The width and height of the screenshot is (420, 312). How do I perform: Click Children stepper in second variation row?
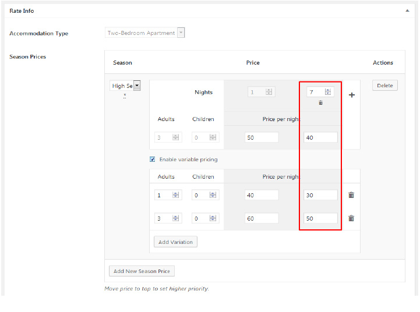(213, 218)
